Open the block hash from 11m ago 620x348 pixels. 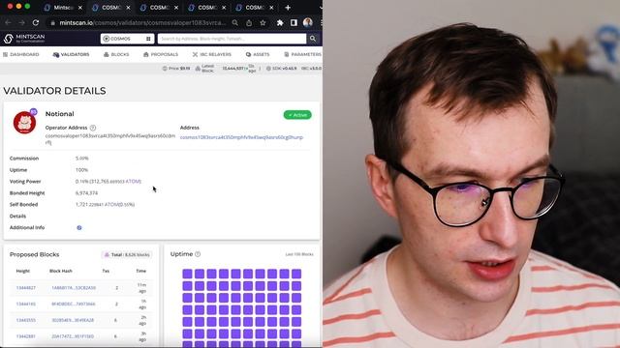coord(74,288)
